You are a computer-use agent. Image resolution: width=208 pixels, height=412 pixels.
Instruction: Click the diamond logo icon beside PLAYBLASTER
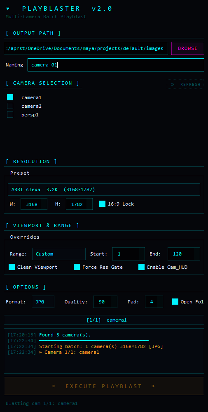coord(8,8)
